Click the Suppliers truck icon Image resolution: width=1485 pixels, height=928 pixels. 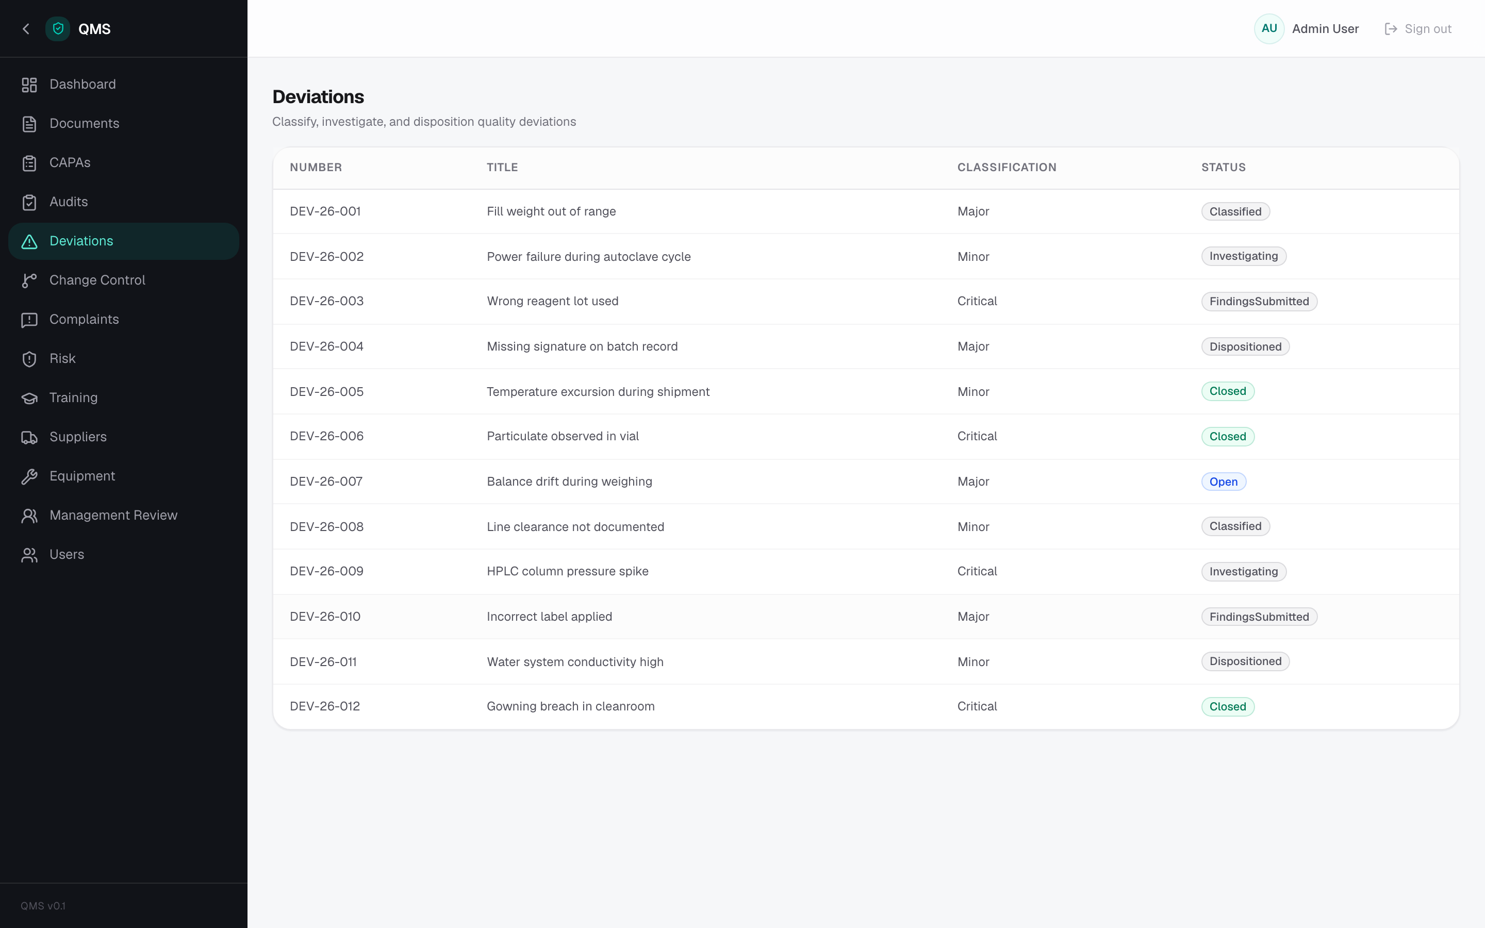[29, 437]
